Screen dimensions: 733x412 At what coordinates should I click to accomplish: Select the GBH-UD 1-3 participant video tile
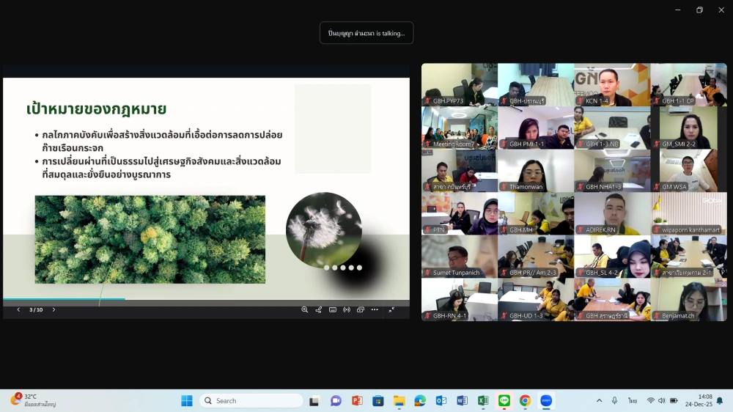(x=536, y=300)
